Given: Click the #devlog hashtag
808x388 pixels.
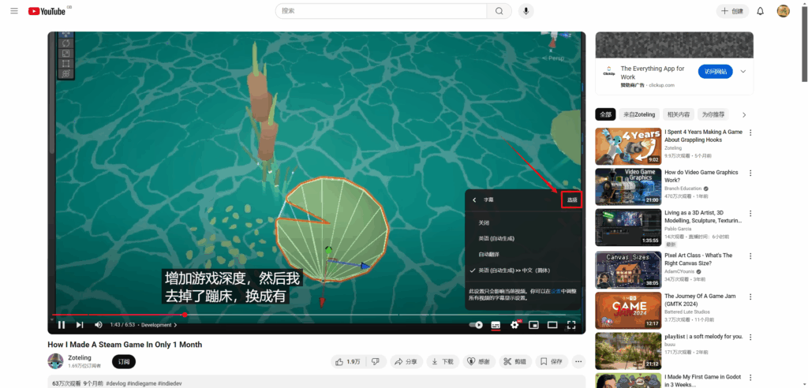Looking at the screenshot, I should tap(116, 384).
